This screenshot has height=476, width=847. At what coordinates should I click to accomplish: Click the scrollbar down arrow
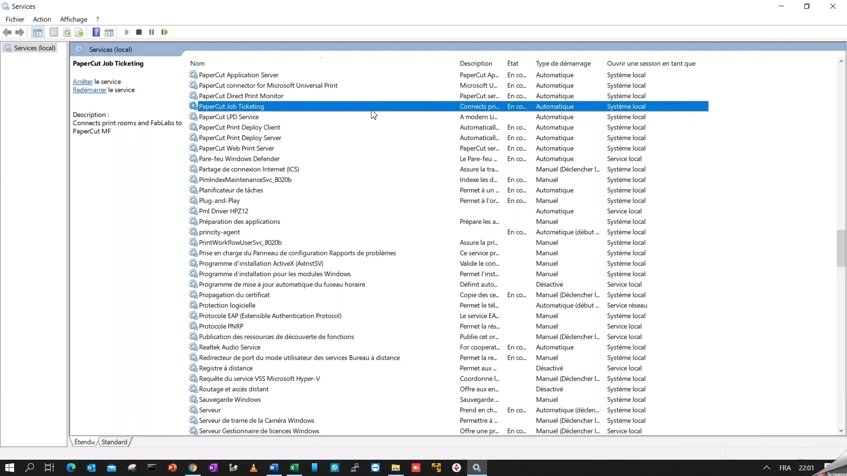[841, 431]
